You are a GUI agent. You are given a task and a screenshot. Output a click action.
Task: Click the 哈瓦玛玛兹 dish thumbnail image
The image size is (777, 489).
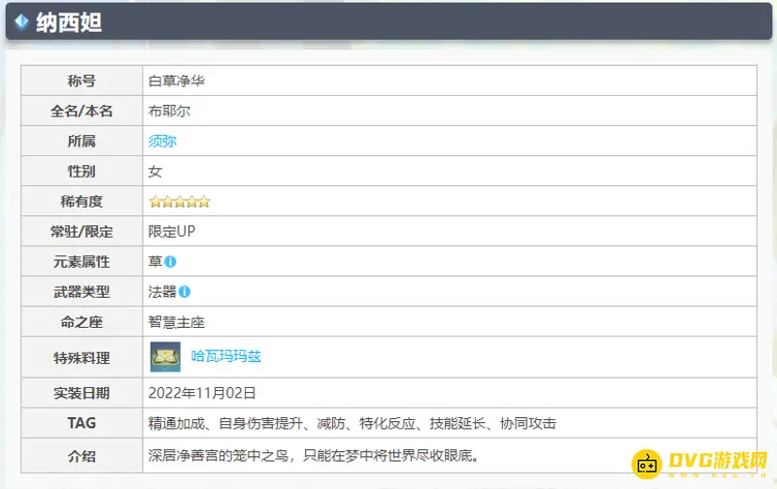165,357
